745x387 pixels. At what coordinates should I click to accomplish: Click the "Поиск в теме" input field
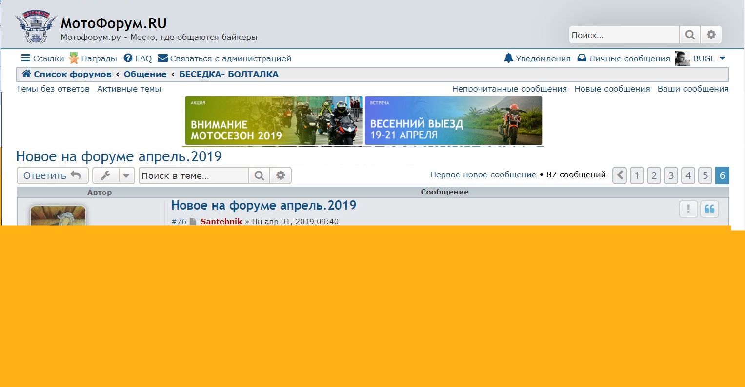pyautogui.click(x=194, y=175)
